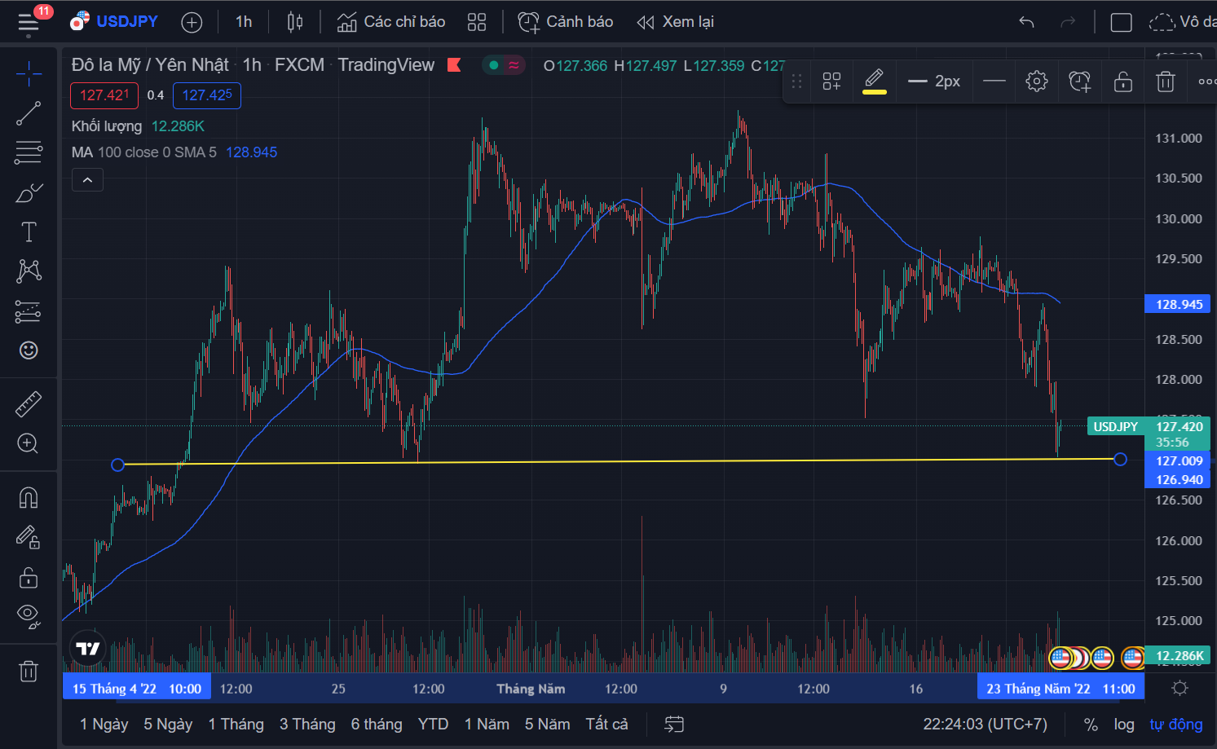The width and height of the screenshot is (1217, 749).
Task: Click the buy price 127.425 button
Action: point(207,95)
